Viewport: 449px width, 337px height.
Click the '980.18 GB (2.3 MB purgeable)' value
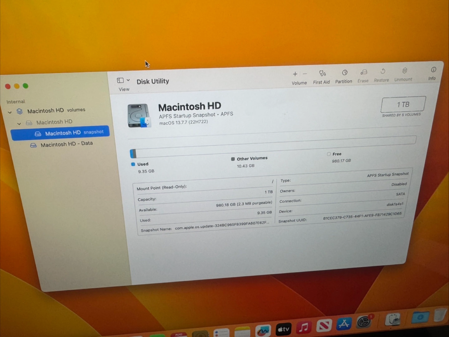coord(244,204)
